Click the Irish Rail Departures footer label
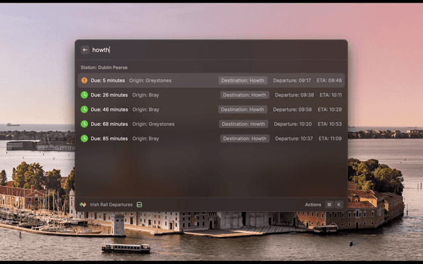Image resolution: width=423 pixels, height=264 pixels. tap(111, 205)
